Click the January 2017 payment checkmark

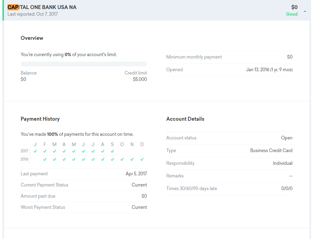[35, 151]
